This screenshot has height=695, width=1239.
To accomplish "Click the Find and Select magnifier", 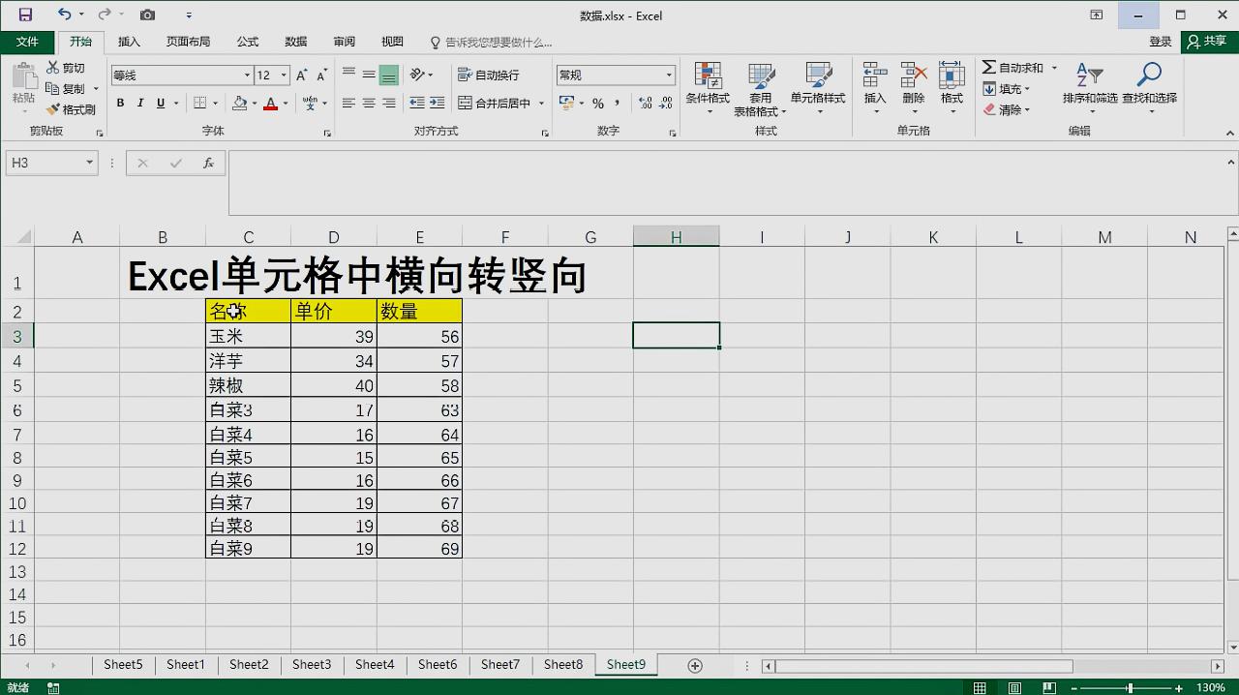I will click(x=1149, y=77).
